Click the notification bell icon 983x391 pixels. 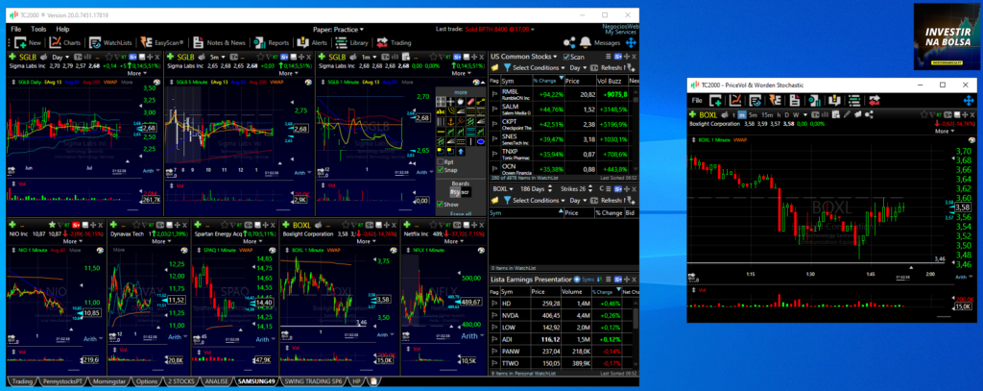point(585,42)
